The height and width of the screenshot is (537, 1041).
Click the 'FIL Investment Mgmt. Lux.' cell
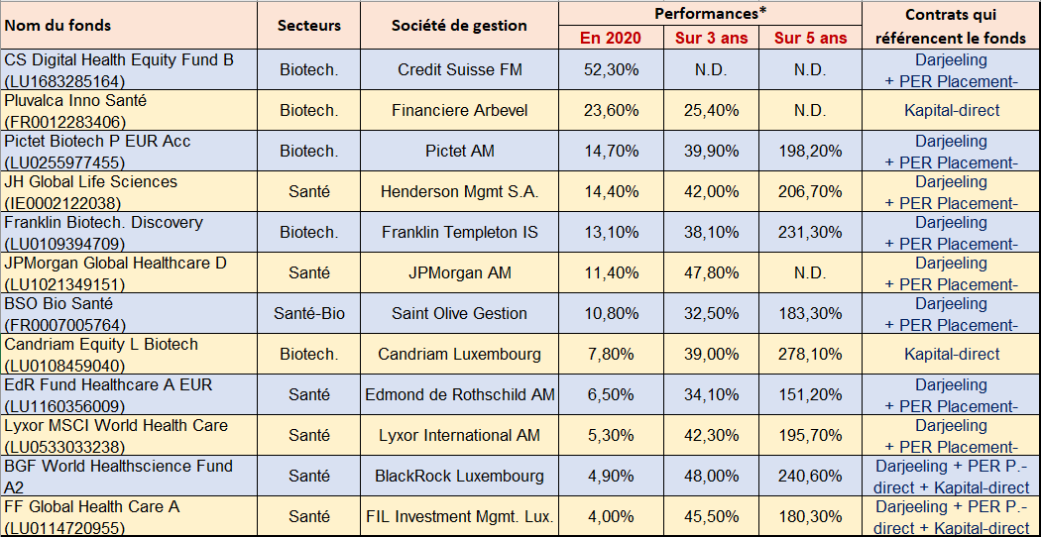click(459, 516)
